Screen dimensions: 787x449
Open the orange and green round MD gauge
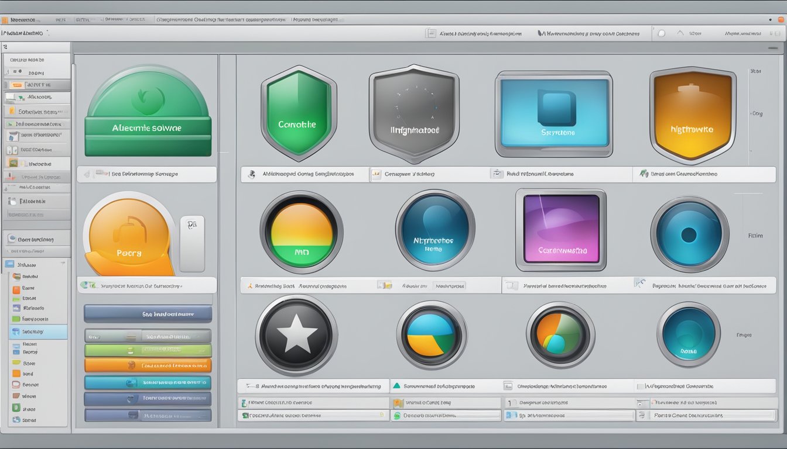point(302,232)
